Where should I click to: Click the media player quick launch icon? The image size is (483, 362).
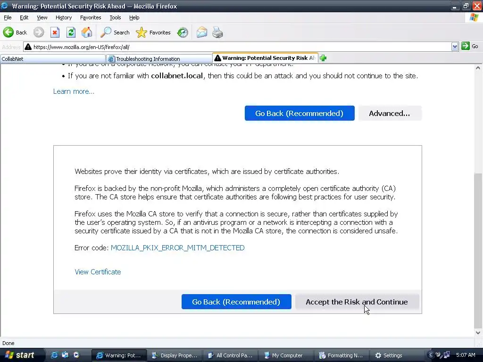tap(76, 355)
